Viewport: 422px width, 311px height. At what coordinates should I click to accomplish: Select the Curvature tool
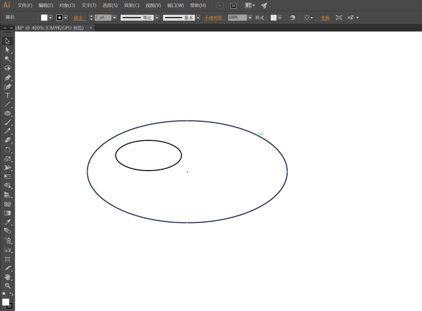pos(7,87)
